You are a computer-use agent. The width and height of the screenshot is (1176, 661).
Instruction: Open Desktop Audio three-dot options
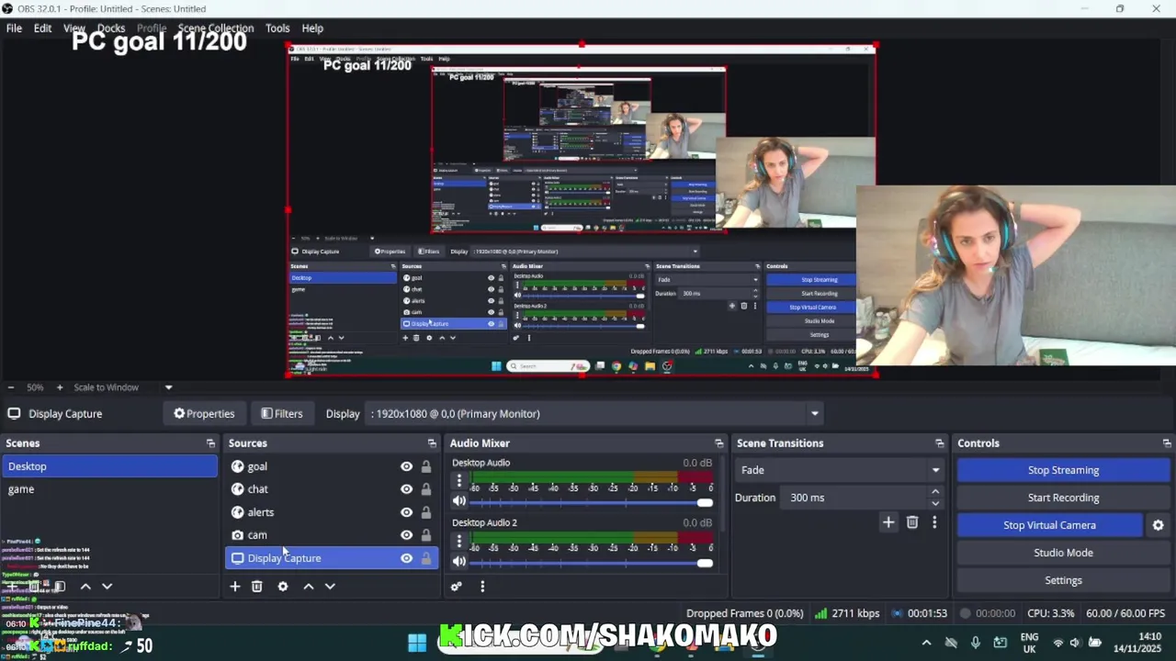pyautogui.click(x=459, y=480)
